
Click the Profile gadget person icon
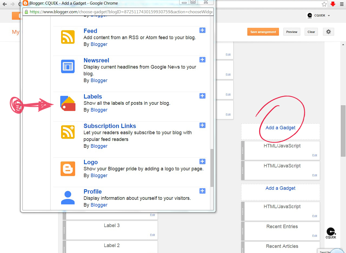pos(68,198)
